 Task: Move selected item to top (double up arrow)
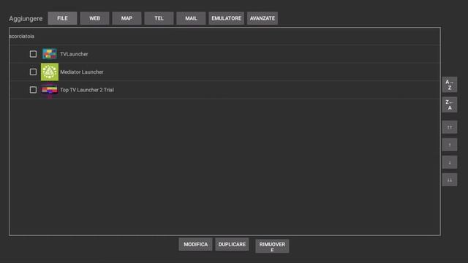click(x=449, y=127)
